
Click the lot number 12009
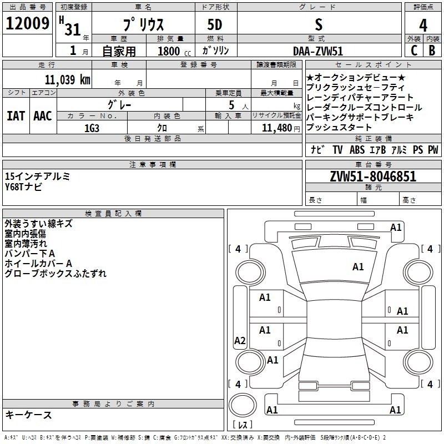[27, 24]
